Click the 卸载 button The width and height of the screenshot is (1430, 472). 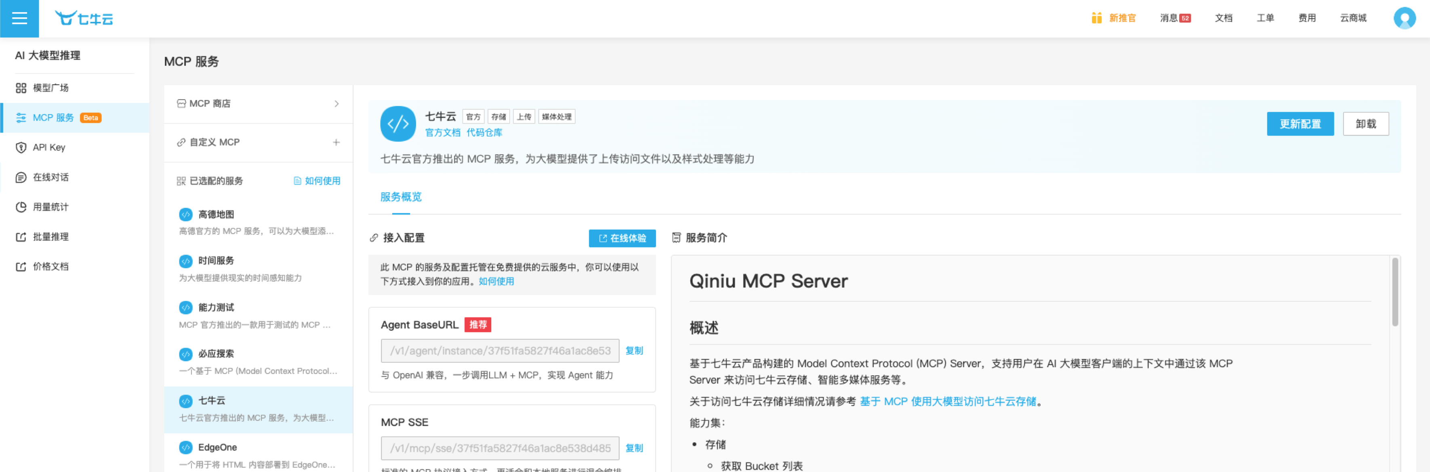click(x=1366, y=124)
